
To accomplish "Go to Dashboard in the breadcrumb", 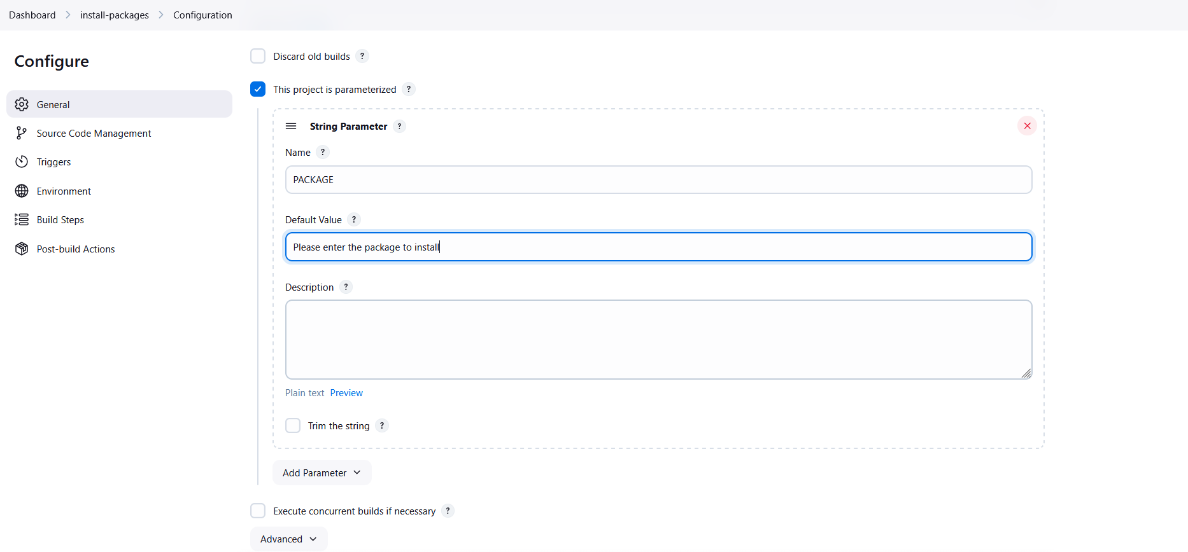I will [x=32, y=15].
